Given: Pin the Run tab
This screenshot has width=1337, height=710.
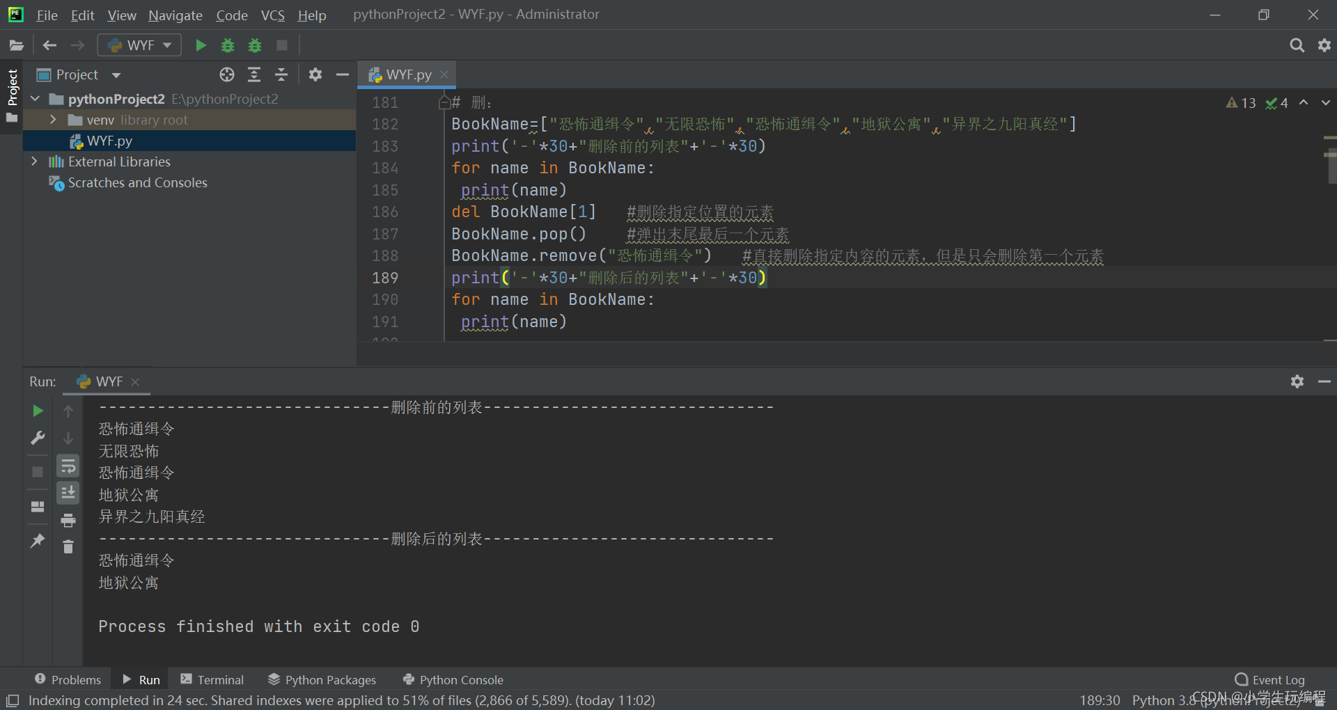Looking at the screenshot, I should point(38,540).
